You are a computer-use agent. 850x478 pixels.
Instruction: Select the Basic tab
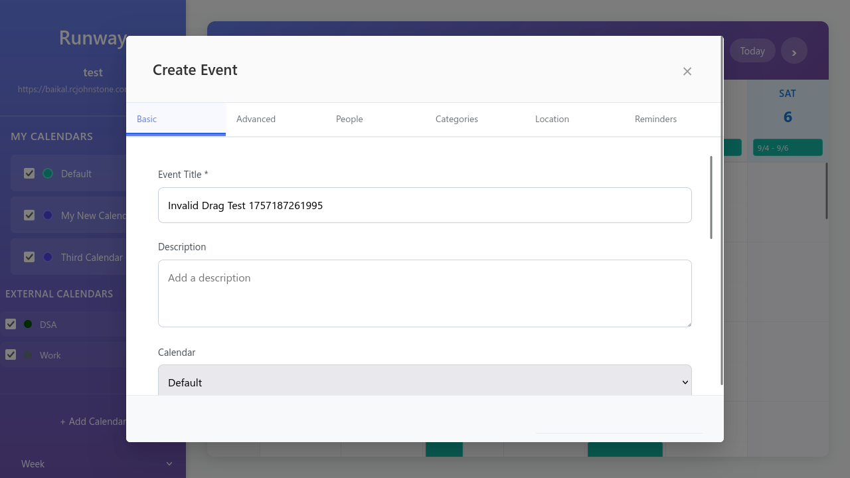[x=146, y=119]
